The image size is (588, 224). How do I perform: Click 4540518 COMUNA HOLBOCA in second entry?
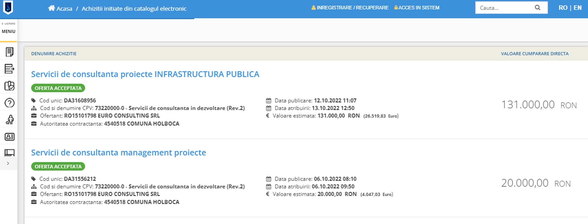coord(142,202)
